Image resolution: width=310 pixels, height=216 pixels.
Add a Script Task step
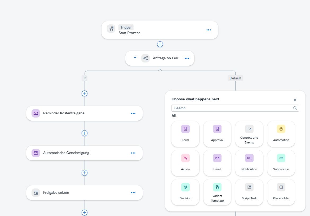coord(249,192)
